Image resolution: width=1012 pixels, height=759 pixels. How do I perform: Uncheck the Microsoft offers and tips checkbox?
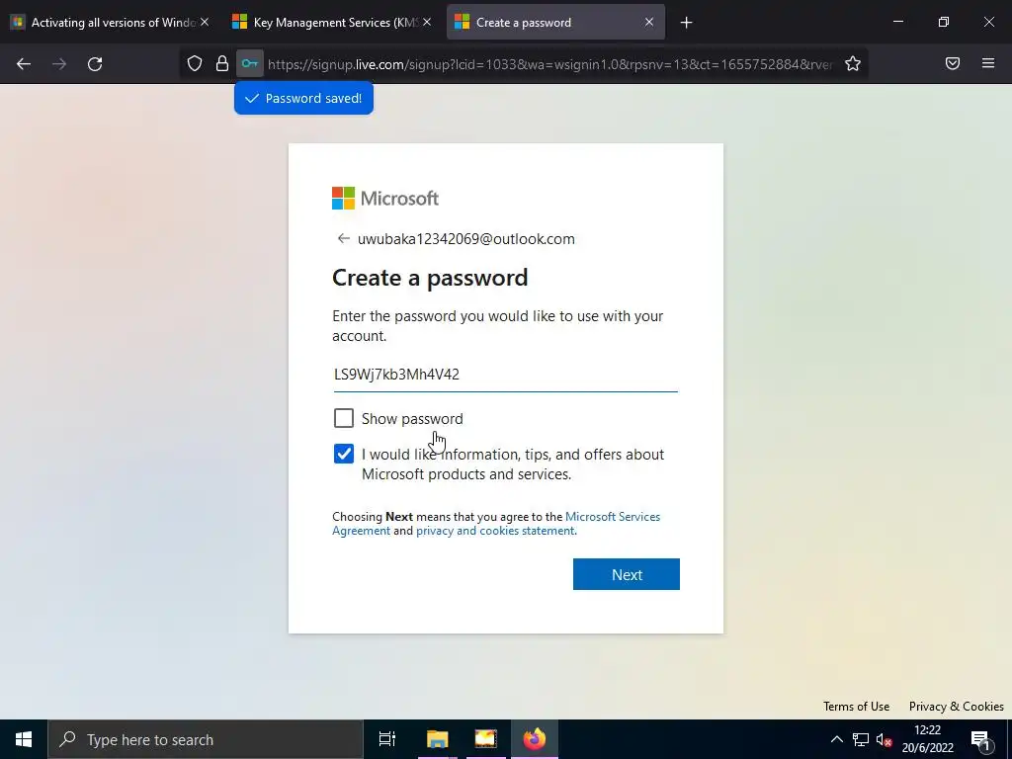coord(344,454)
